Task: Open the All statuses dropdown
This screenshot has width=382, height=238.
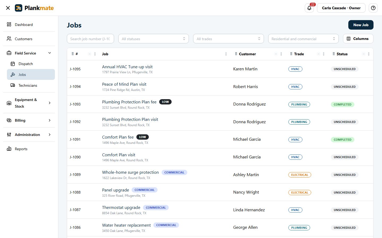Action: click(154, 39)
